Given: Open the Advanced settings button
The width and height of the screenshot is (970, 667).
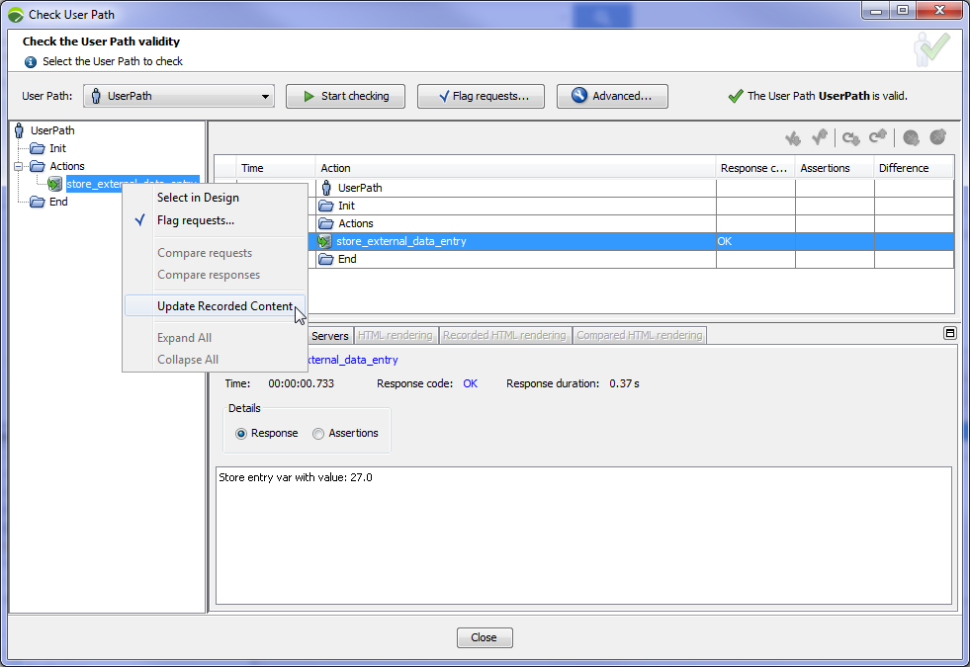Looking at the screenshot, I should 612,96.
